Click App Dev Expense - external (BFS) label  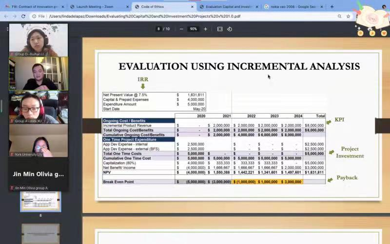click(x=131, y=149)
